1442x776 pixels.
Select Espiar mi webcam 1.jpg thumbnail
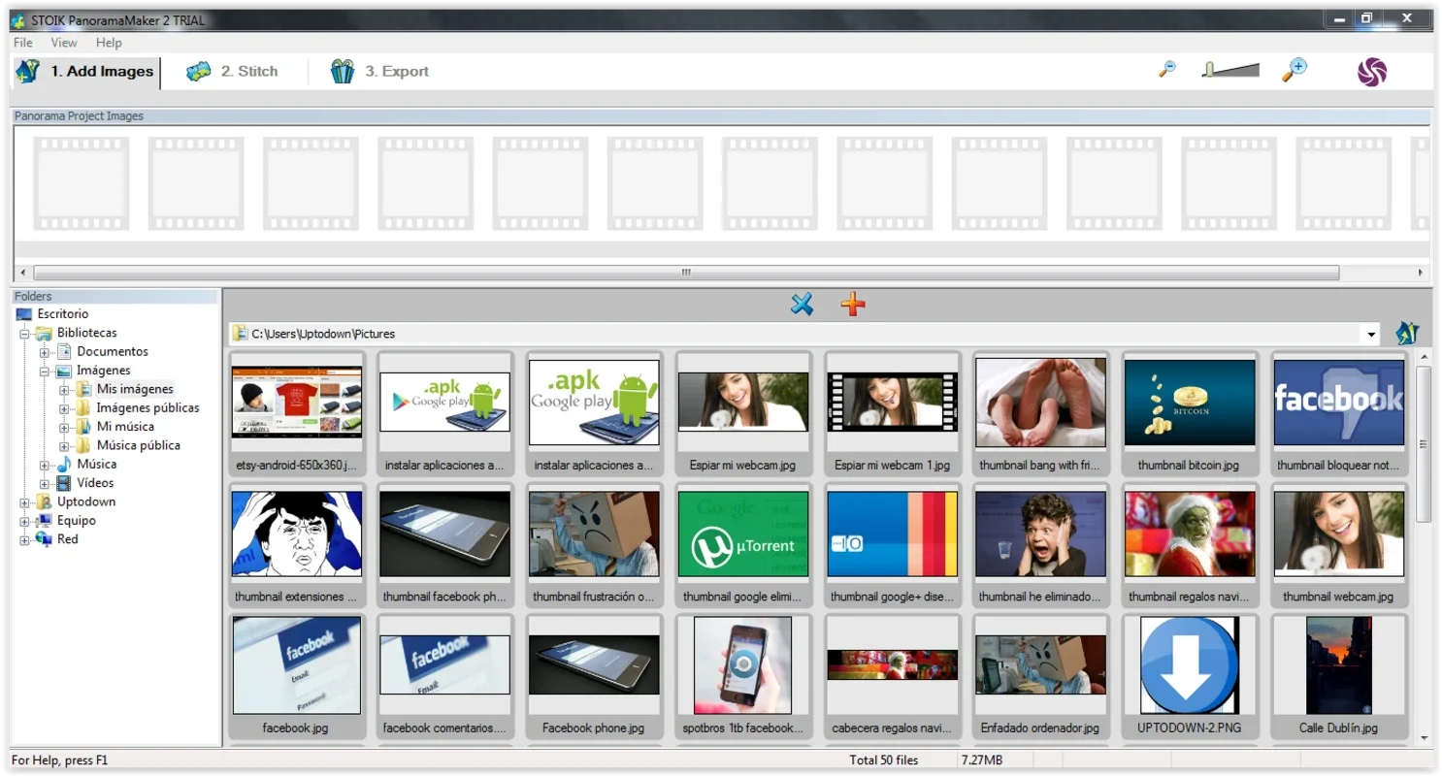[892, 413]
